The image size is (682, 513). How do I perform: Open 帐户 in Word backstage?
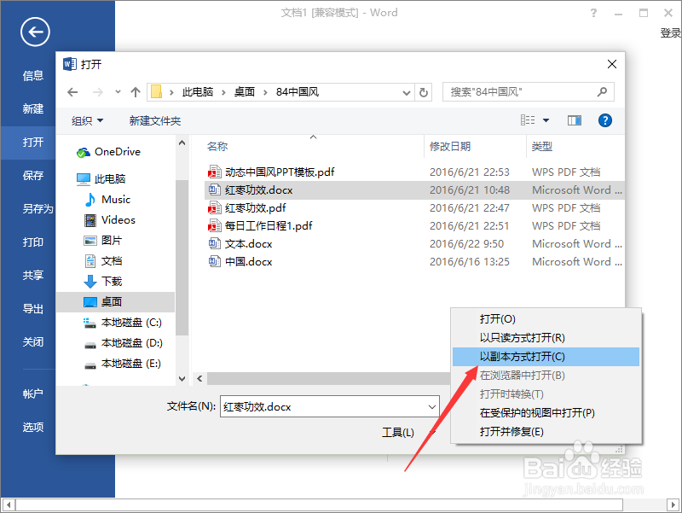coord(33,394)
